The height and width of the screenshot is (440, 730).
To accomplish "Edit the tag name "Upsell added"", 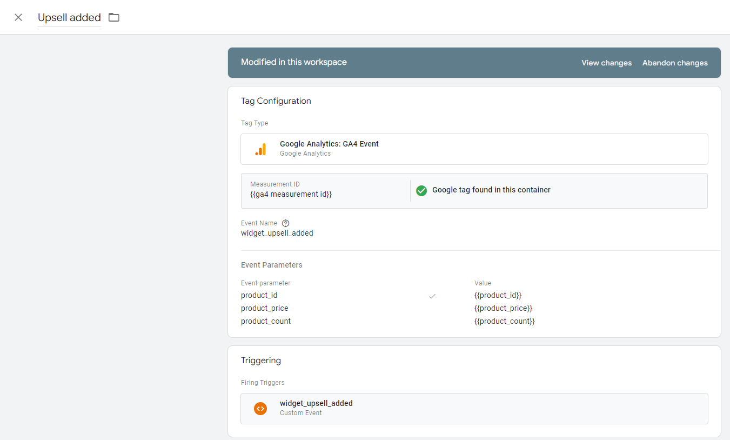I will 69,17.
